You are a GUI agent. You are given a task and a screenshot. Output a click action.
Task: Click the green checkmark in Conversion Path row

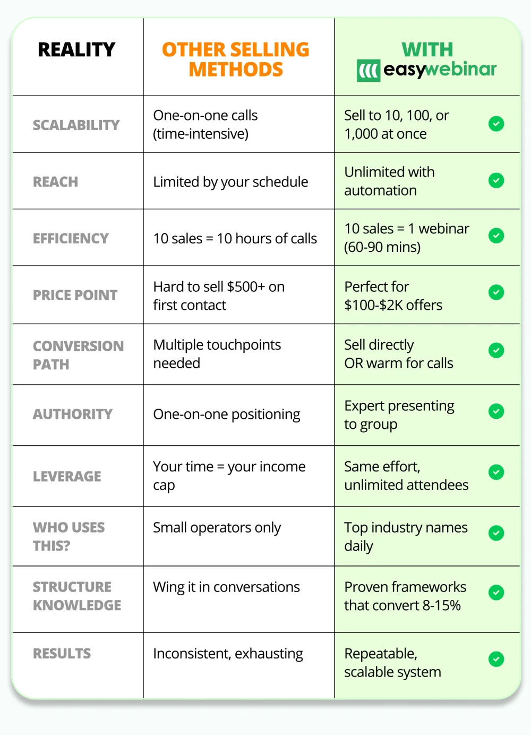click(496, 350)
